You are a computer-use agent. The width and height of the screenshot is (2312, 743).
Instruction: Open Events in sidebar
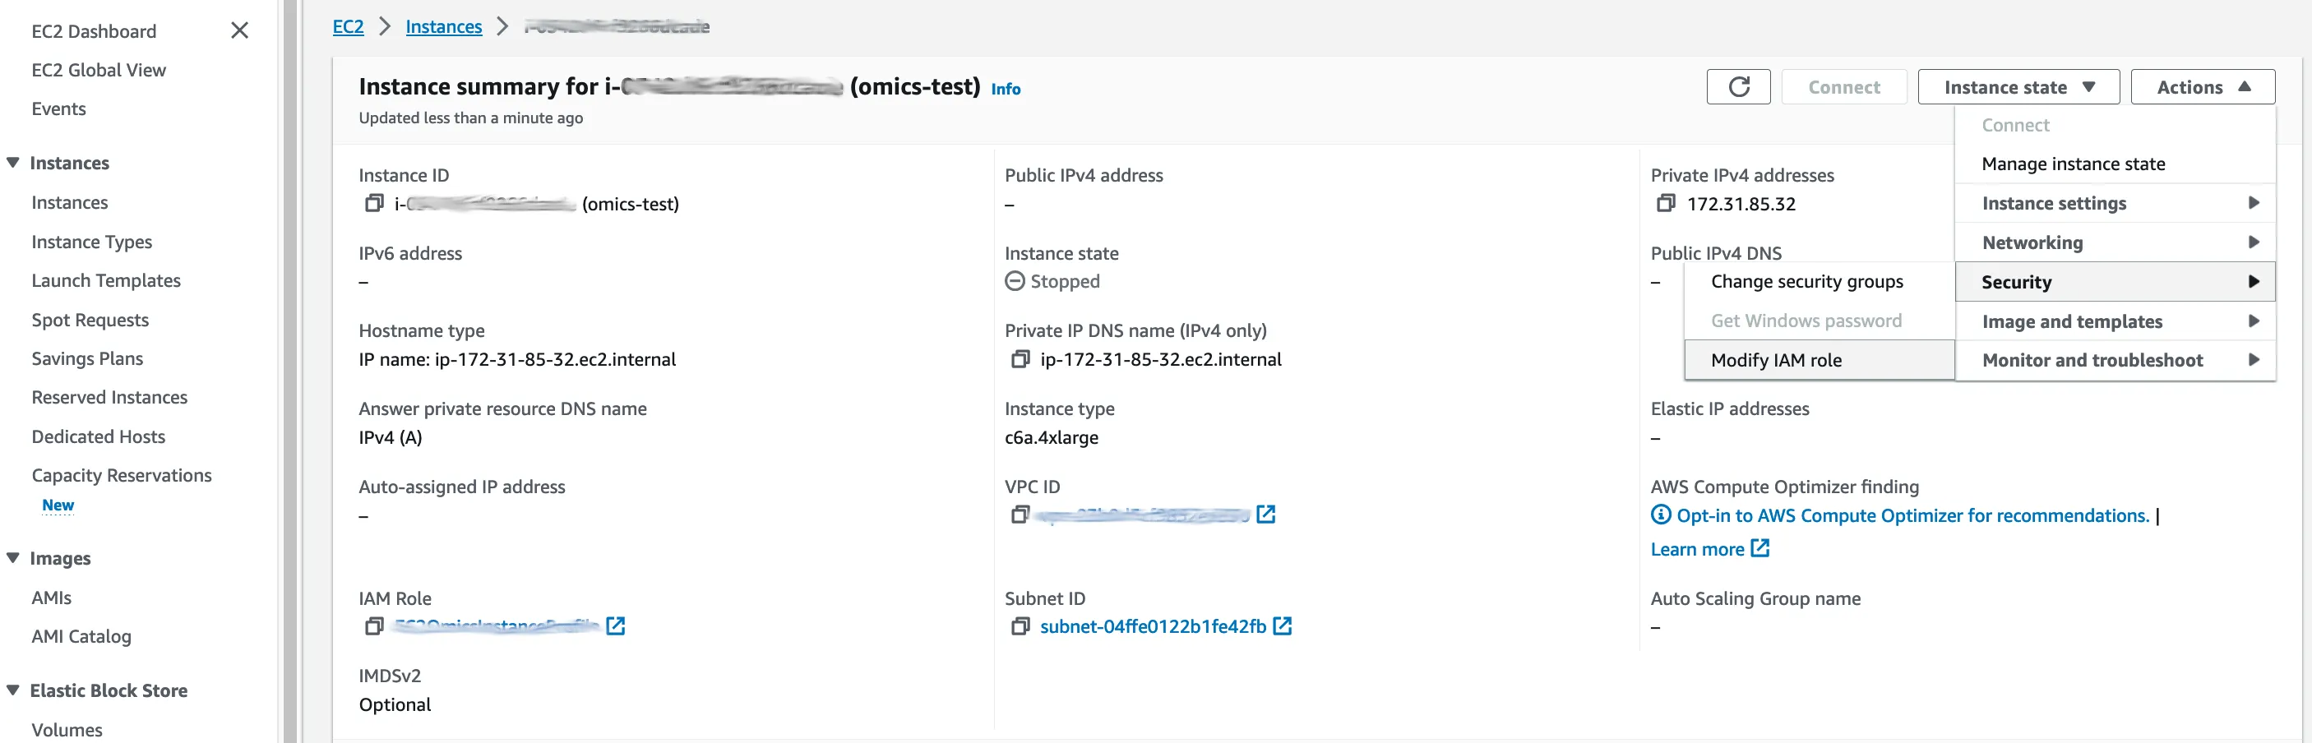click(58, 108)
